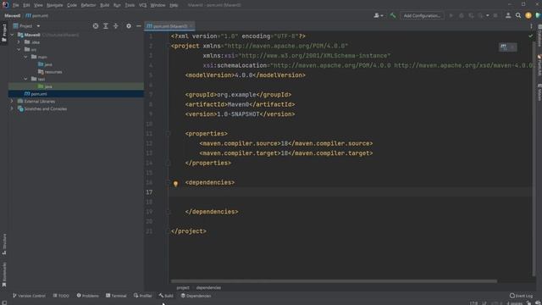Expand External Libraries node
542x305 pixels.
[x=13, y=102]
